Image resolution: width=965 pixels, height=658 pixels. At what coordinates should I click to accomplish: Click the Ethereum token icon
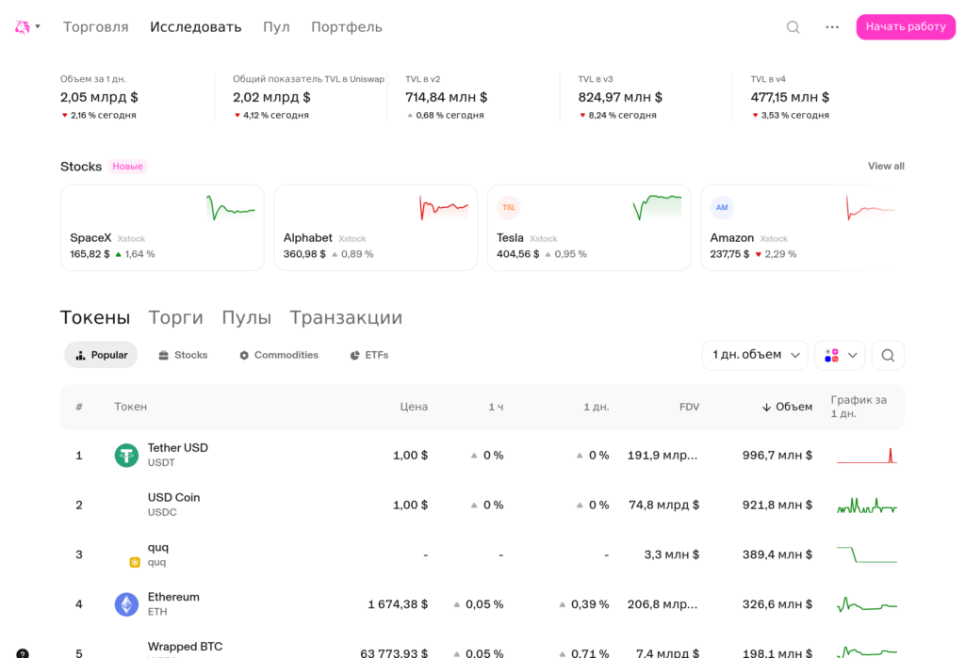[127, 604]
